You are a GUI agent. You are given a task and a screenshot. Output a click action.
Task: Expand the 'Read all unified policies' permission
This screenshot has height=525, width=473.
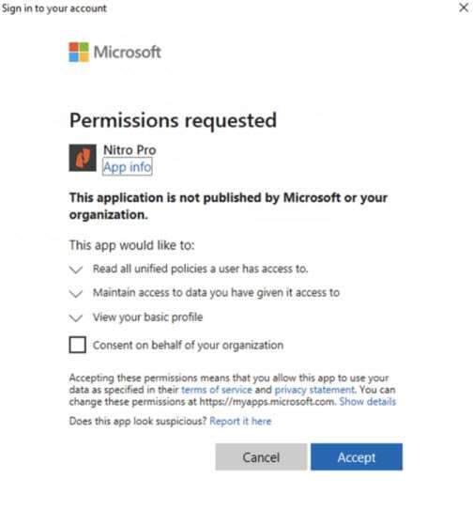(76, 270)
